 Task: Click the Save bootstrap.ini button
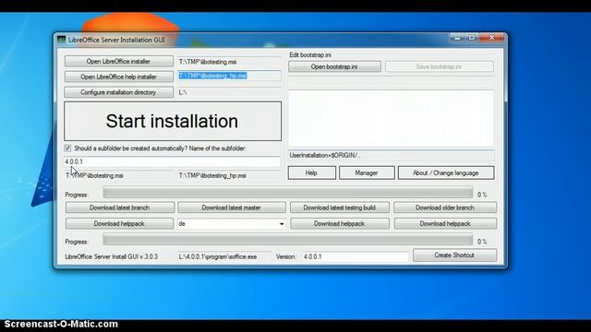tap(440, 66)
